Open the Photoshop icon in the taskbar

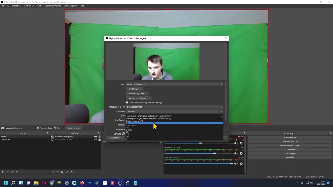click(90, 183)
